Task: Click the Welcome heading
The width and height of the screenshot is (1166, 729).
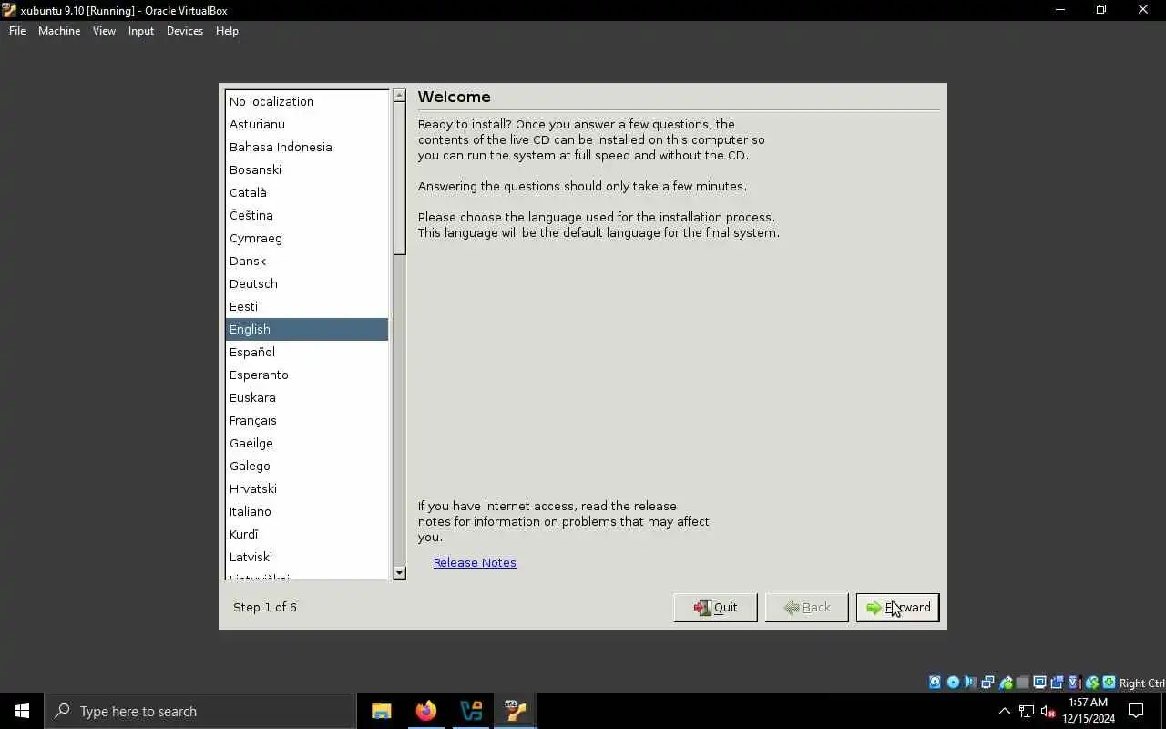Action: (x=454, y=97)
